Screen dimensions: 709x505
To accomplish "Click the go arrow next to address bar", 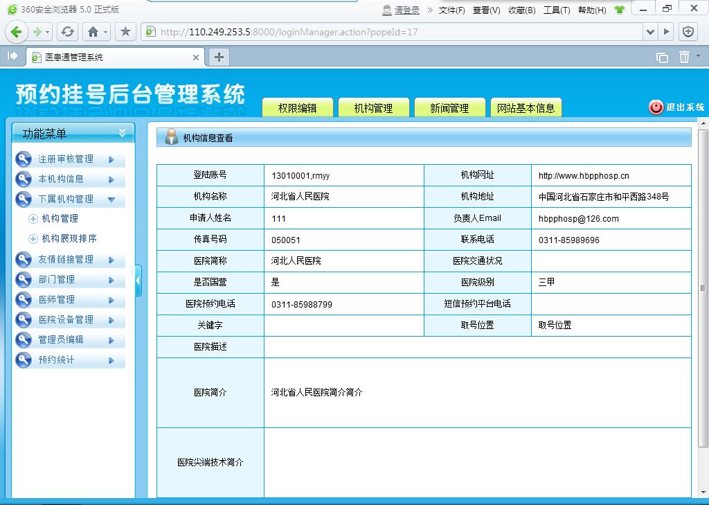I will tap(666, 32).
